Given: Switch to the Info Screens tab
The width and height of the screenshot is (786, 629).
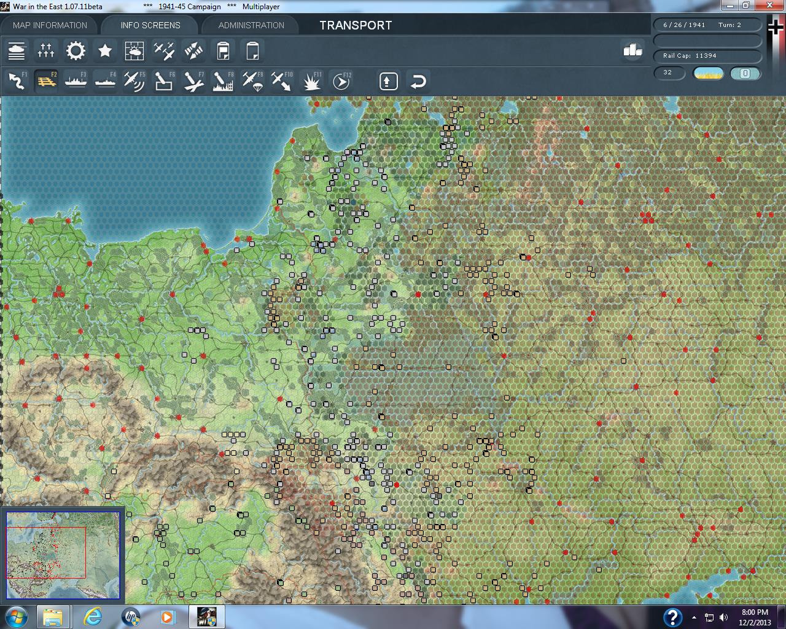Looking at the screenshot, I should [150, 25].
